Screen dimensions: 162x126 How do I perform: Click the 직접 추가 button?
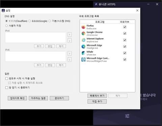click(x=97, y=101)
